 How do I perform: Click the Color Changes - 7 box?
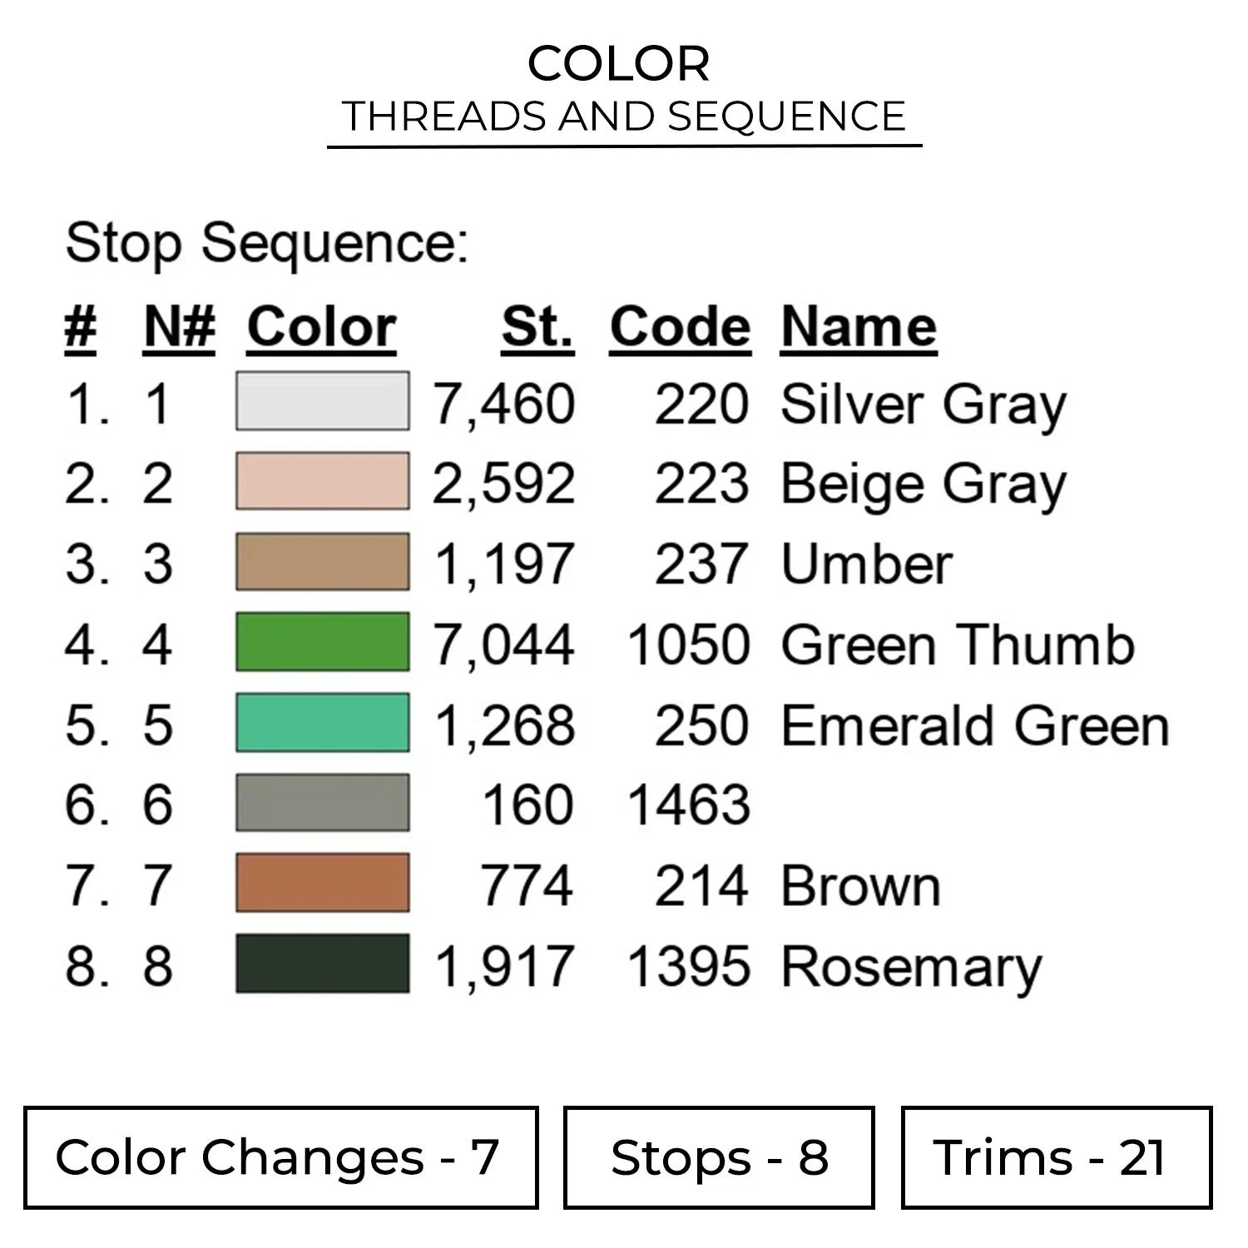tap(280, 1157)
